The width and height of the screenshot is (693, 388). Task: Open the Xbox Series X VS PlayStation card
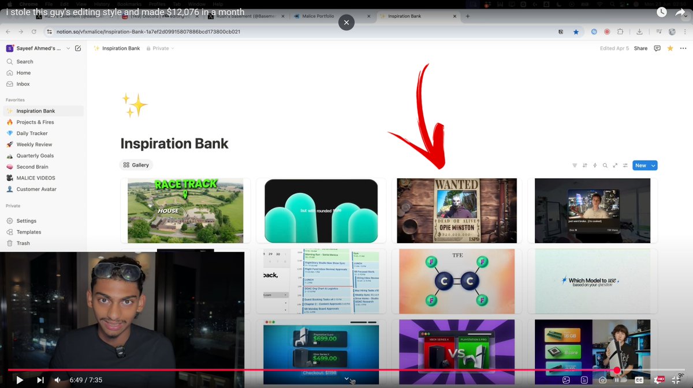click(457, 352)
